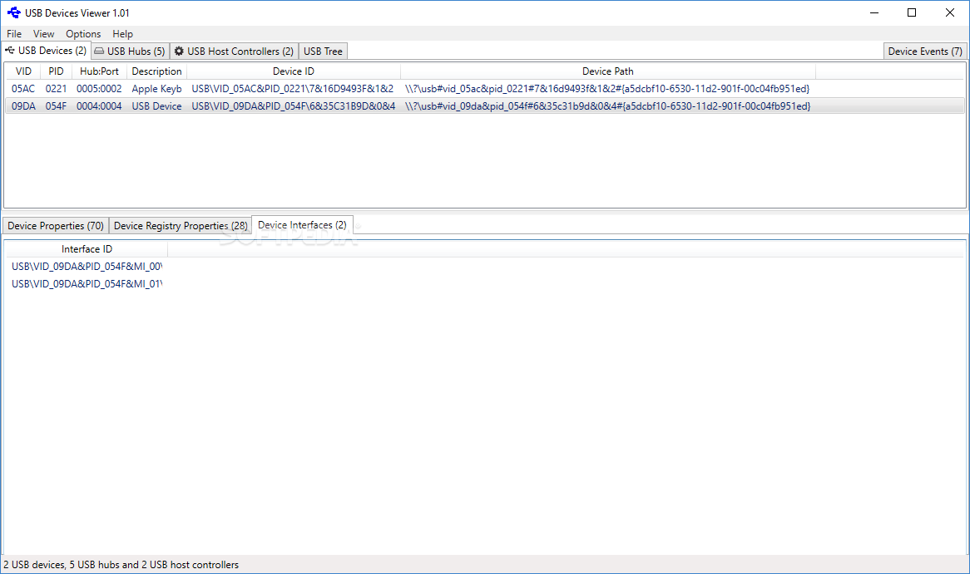
Task: Open the Help menu
Action: [122, 33]
